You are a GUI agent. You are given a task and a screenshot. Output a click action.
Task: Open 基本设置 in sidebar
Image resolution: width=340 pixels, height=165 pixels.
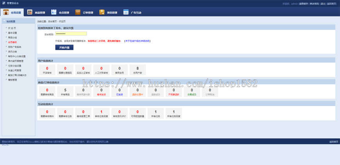tap(13, 33)
